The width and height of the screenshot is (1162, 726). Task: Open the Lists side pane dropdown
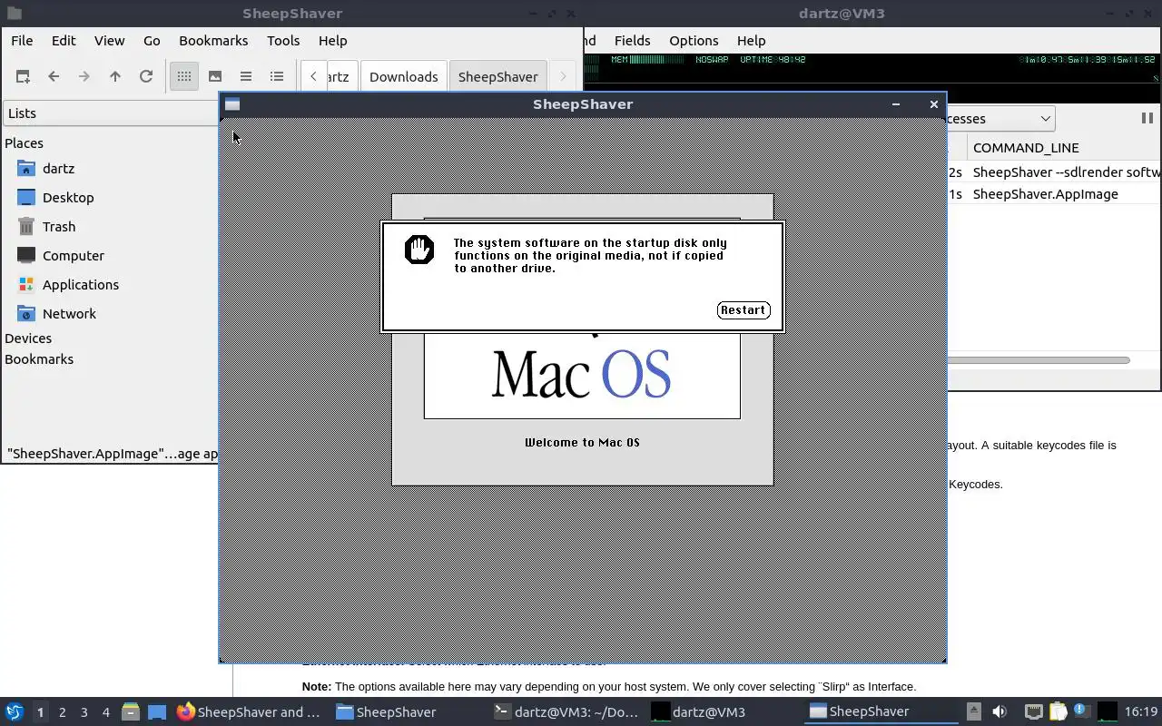(x=111, y=113)
